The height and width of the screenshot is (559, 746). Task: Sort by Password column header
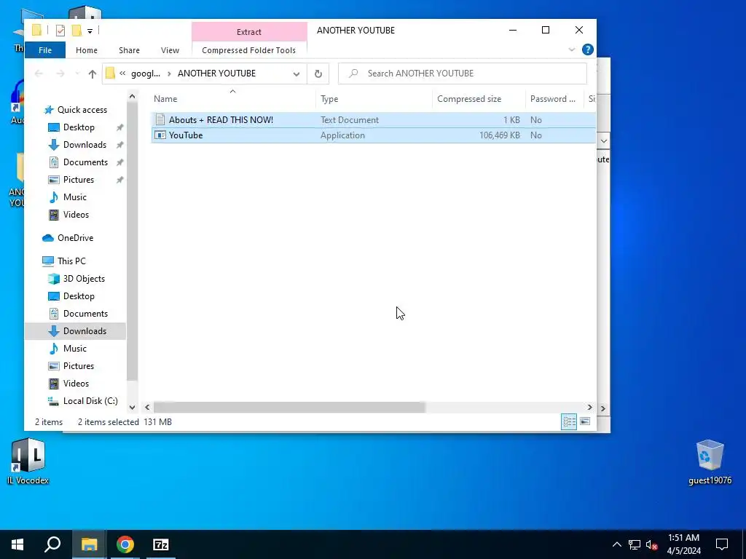(x=552, y=99)
